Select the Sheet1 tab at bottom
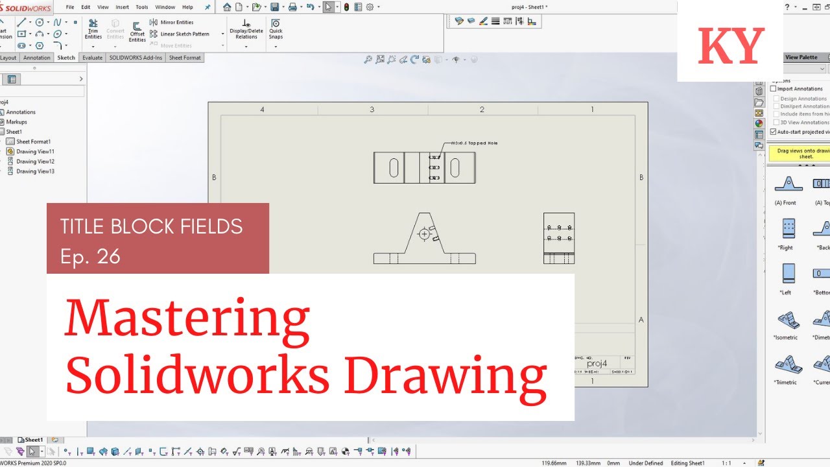The image size is (830, 467). 30,440
